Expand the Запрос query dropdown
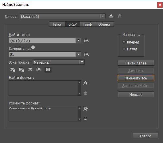The height and width of the screenshot is (143, 163). [103, 16]
